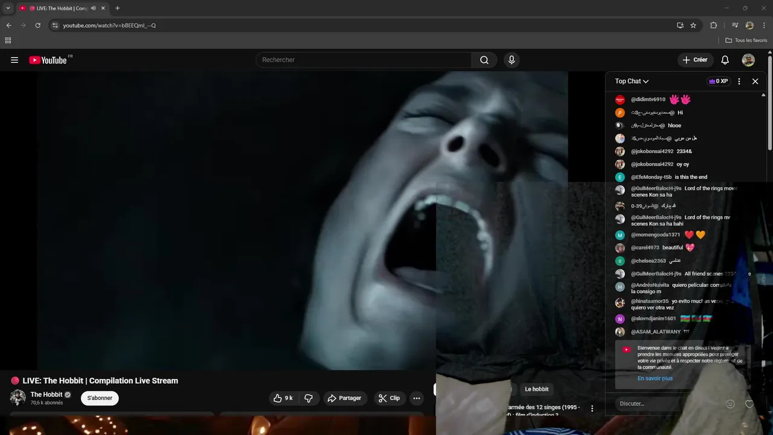Screen dimensions: 773x435
Task: Open the YouTube guide hamburger menu
Action: [x=14, y=60]
